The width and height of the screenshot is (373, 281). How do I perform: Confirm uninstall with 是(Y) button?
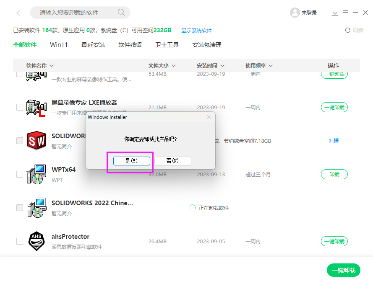point(132,161)
